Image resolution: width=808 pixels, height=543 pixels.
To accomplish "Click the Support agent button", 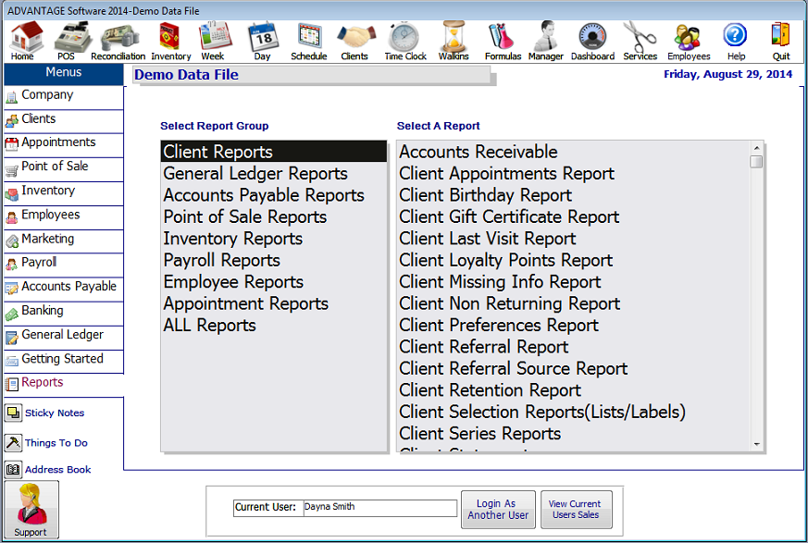I will click(31, 510).
